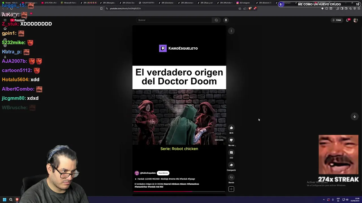The height and width of the screenshot is (203, 362).
Task: Switch to the FEIN x YouTube tab
Action: click(x=49, y=3)
